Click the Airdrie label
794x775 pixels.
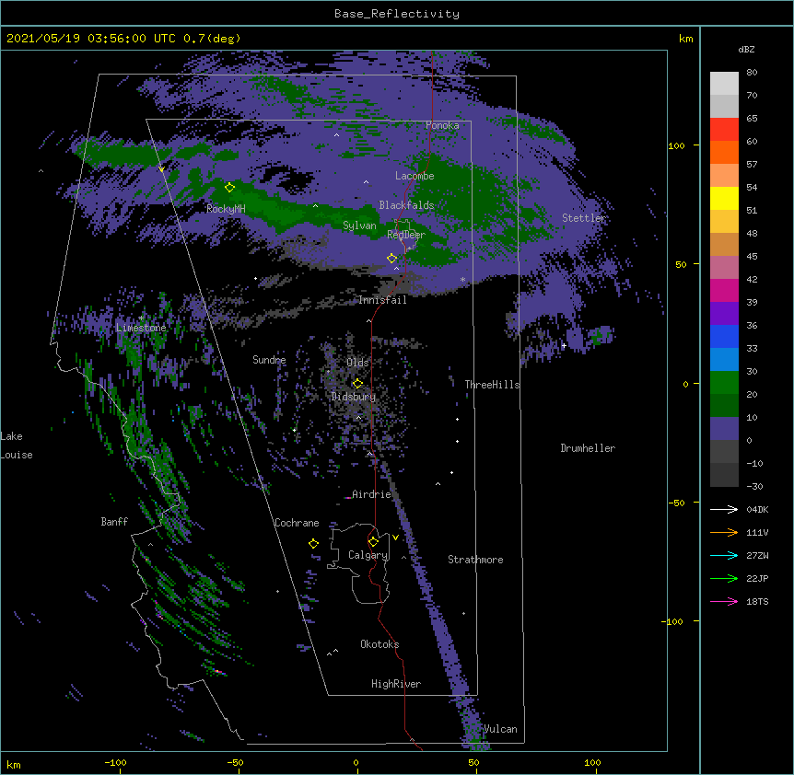(371, 494)
